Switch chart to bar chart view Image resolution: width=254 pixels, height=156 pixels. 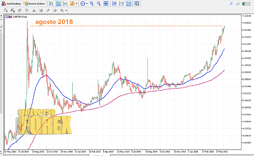51,4
